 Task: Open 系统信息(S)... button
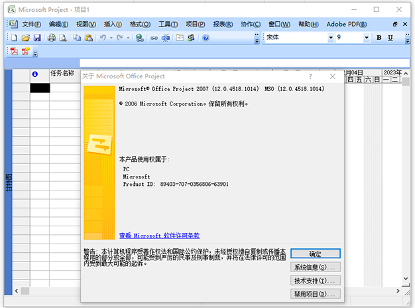[x=315, y=268]
